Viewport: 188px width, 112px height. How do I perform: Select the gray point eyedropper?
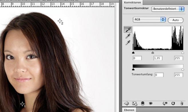pos(128,36)
